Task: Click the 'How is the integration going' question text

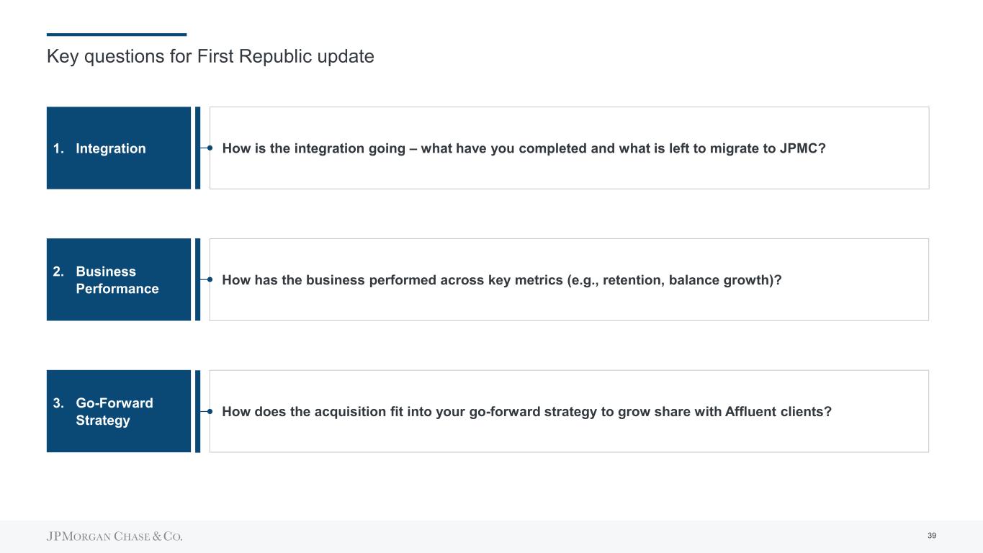Action: (x=524, y=148)
